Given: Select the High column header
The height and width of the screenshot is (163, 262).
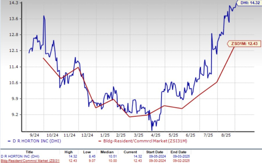Looking at the screenshot, I should tap(68, 152).
